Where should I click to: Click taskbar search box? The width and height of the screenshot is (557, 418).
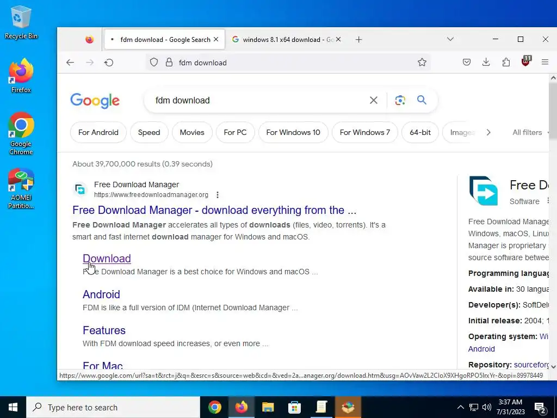[x=113, y=407]
